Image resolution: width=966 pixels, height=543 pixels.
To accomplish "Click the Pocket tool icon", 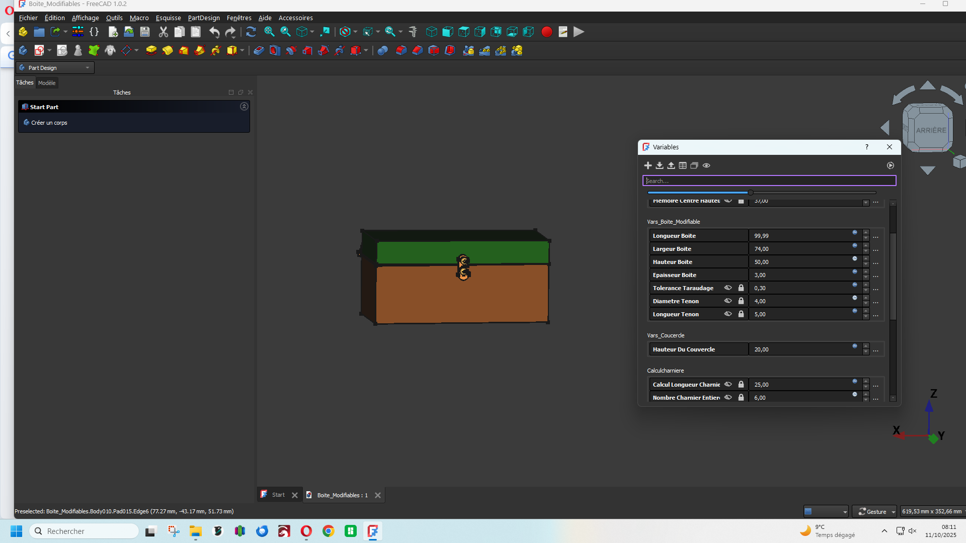I will point(259,50).
